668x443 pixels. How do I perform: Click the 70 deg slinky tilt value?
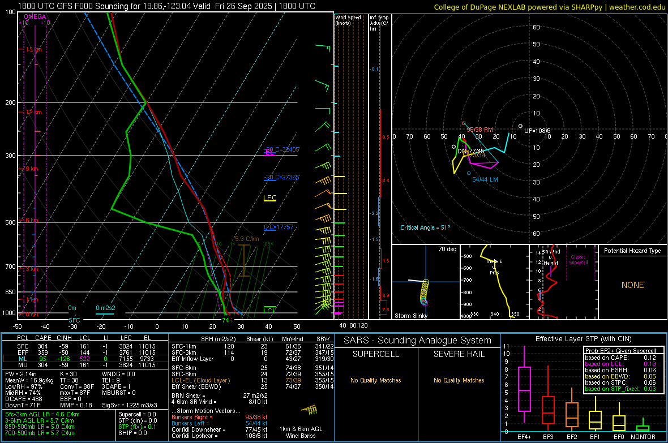tap(447, 249)
